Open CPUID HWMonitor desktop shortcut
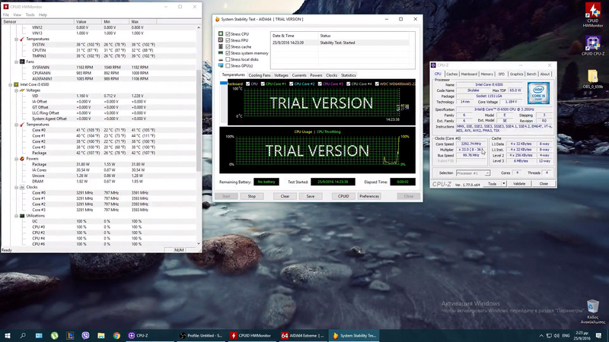 click(x=593, y=13)
